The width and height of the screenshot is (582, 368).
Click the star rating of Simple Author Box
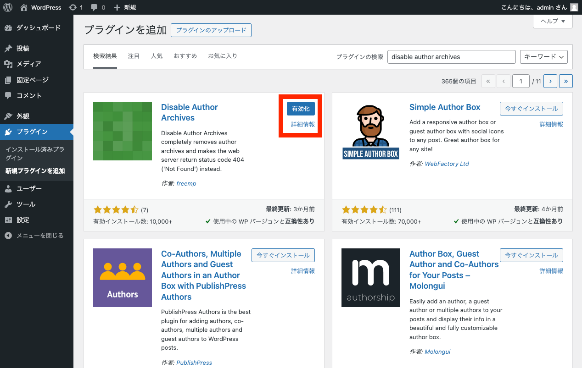364,210
